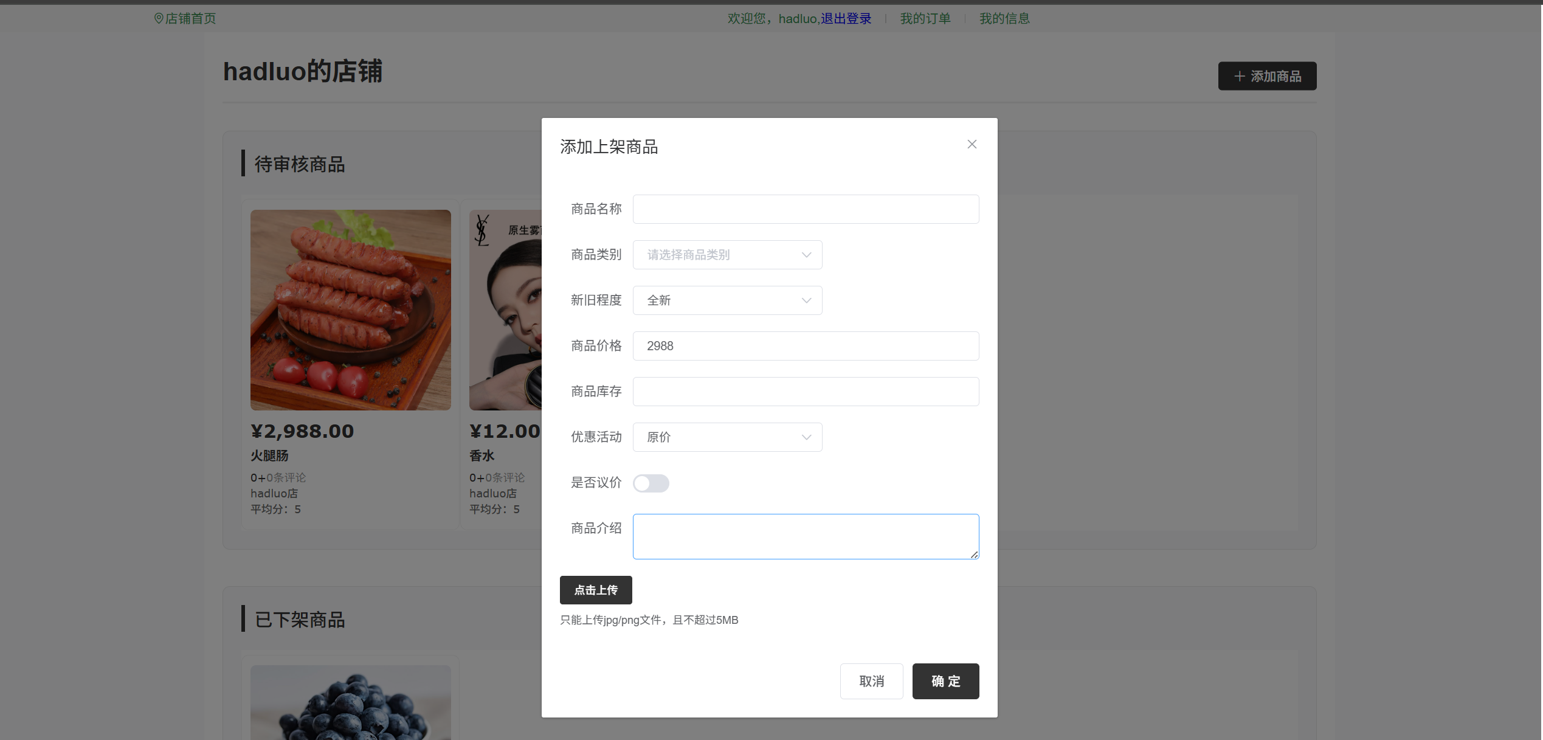Click the chevron on 优惠活动 select
This screenshot has height=740, width=1543.
point(806,437)
